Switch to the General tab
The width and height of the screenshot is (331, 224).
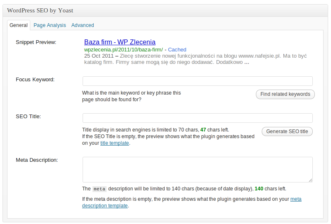pos(19,25)
